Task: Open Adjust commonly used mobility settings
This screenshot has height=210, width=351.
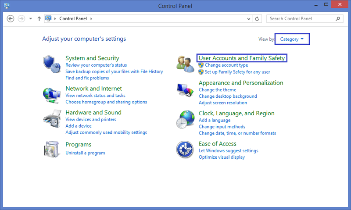Action: 106,132
